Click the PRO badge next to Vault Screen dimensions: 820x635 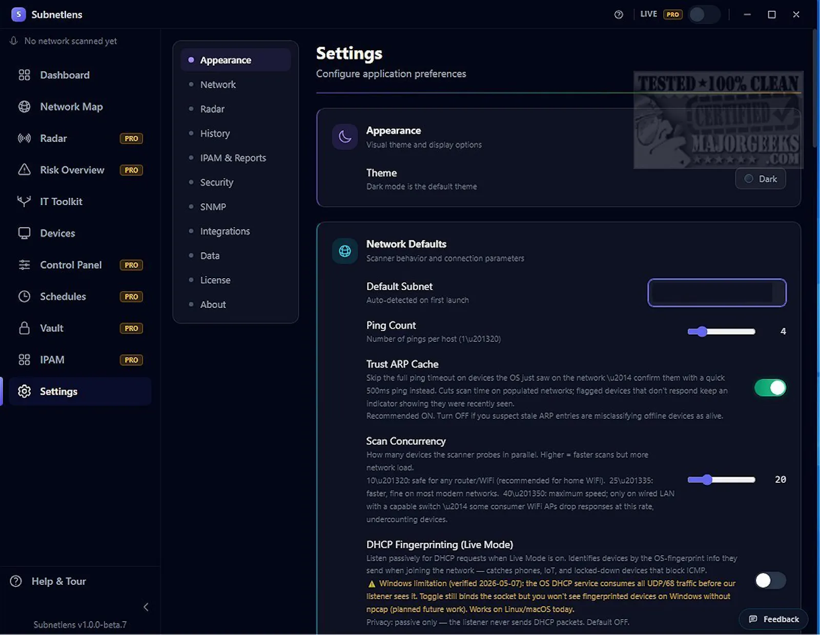coord(131,328)
